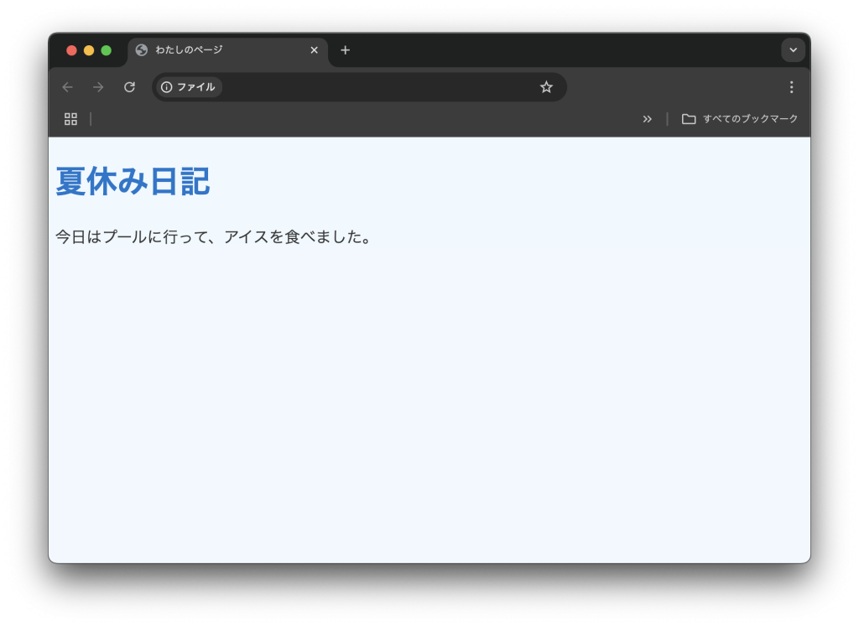
Task: Select the わたしのページ tab
Action: (228, 50)
